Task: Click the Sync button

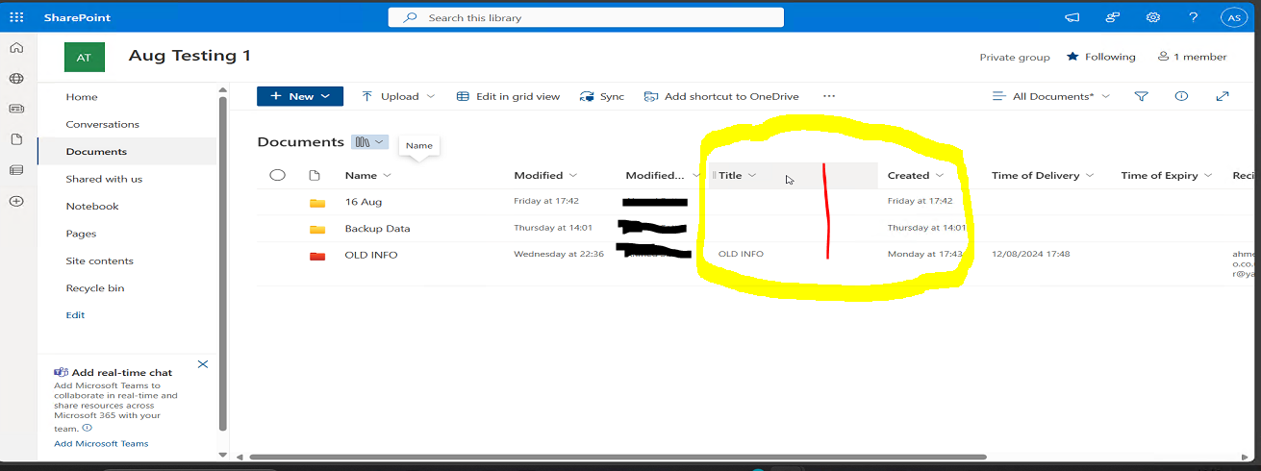Action: click(602, 96)
